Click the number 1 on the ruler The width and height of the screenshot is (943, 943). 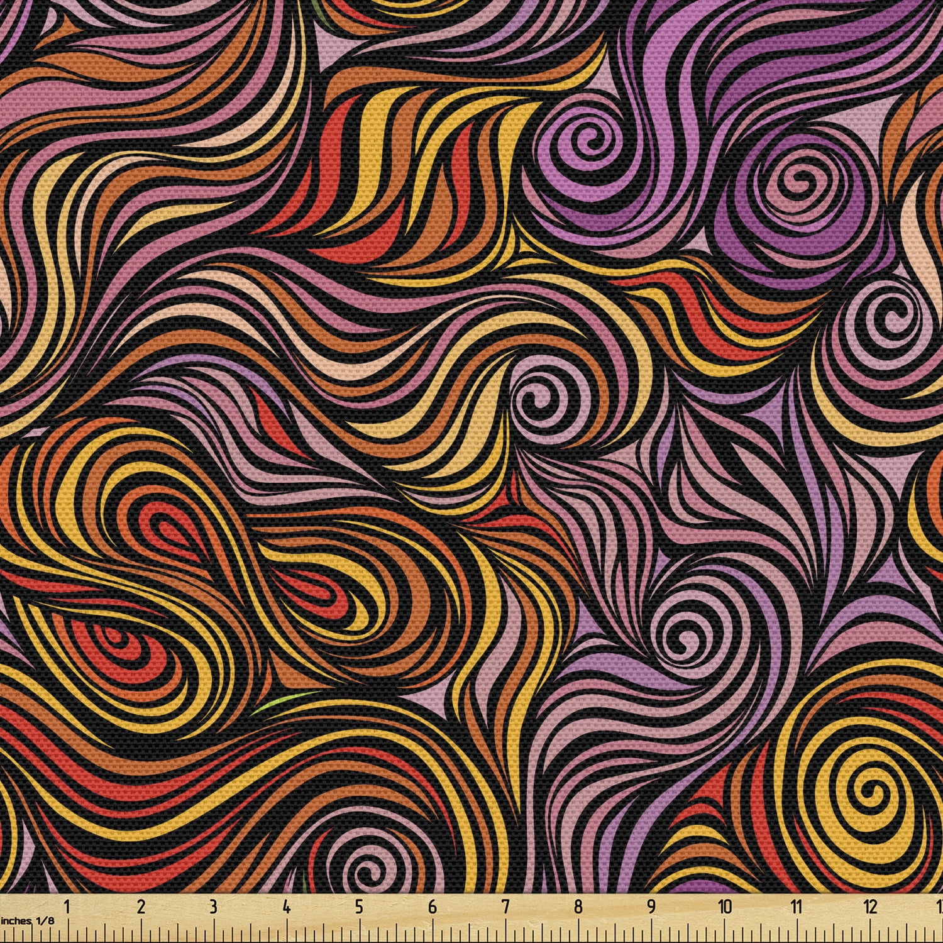point(67,906)
